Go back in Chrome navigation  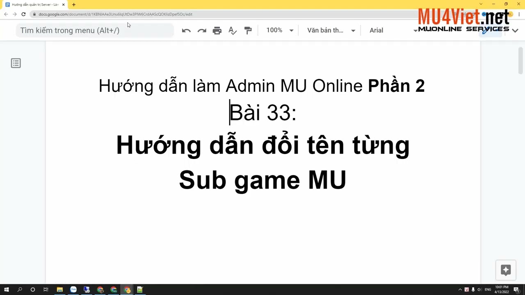tap(6, 14)
